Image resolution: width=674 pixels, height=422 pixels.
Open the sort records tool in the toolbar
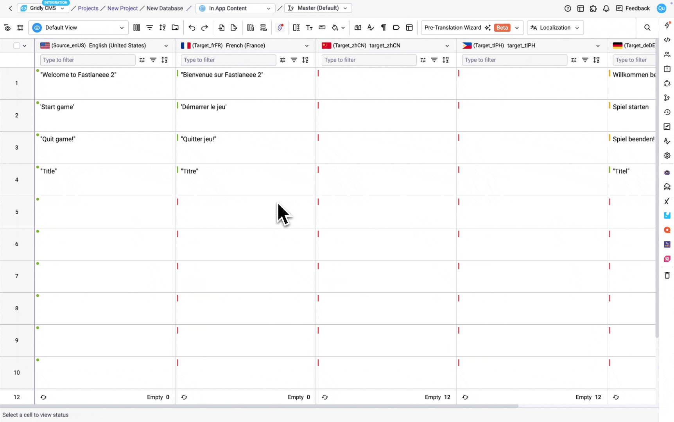tap(163, 27)
